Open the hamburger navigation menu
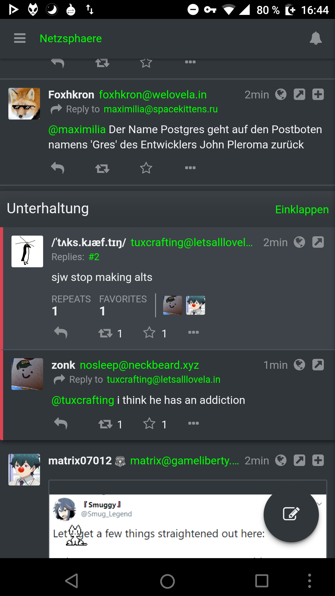 20,38
